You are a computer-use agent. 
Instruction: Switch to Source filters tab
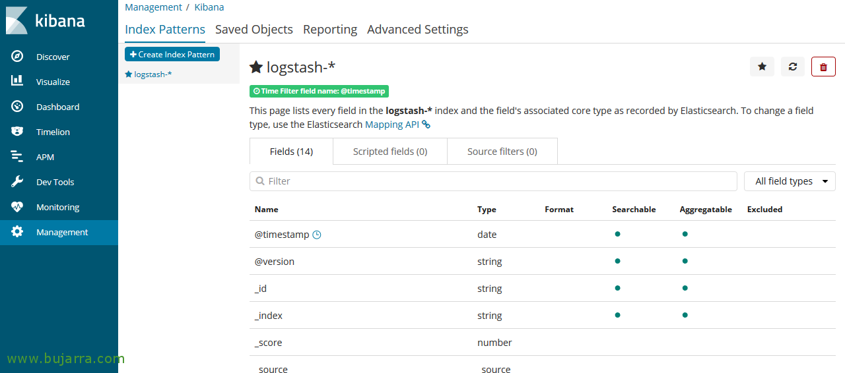point(502,152)
